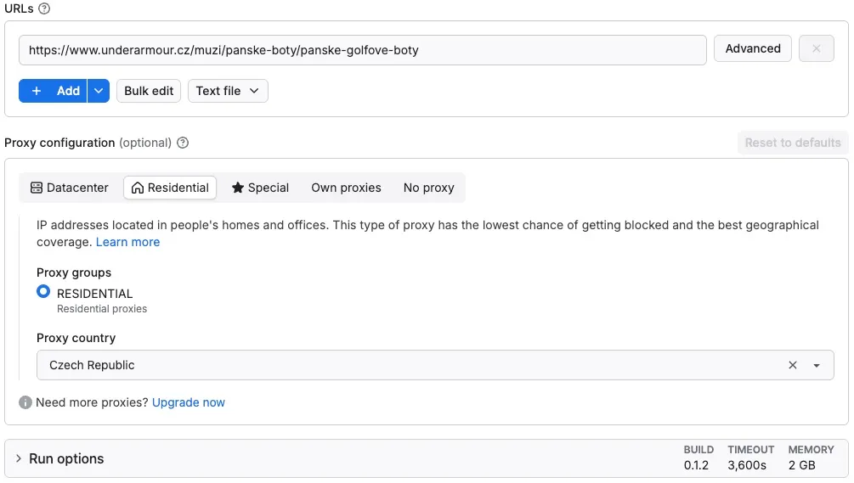Viewport: 854px width, 483px height.
Task: Click the Advanced button
Action: 753,48
